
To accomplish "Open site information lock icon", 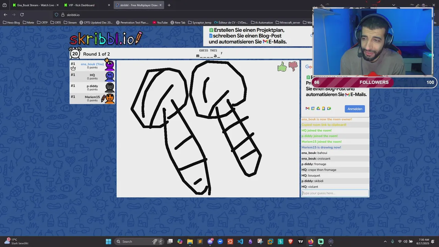I will pos(63,15).
